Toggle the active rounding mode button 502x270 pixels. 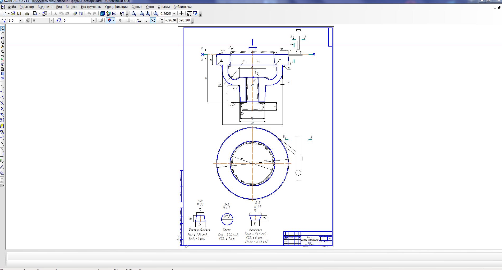(153, 20)
